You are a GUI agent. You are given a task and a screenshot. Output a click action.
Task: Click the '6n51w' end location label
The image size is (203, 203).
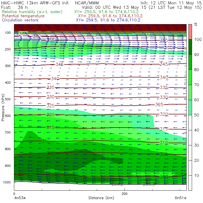181,198
